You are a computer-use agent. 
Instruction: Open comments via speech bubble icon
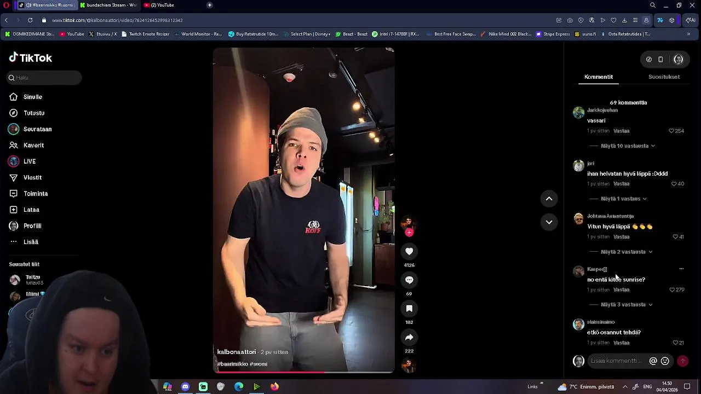coord(409,280)
